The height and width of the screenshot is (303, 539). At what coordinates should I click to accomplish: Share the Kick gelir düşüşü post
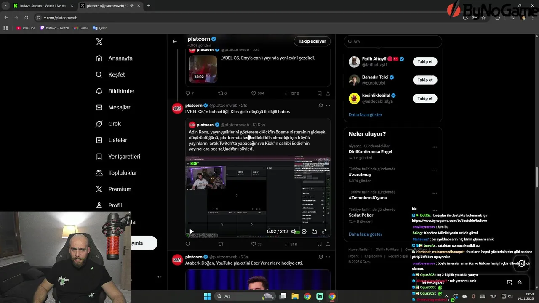[x=328, y=244]
